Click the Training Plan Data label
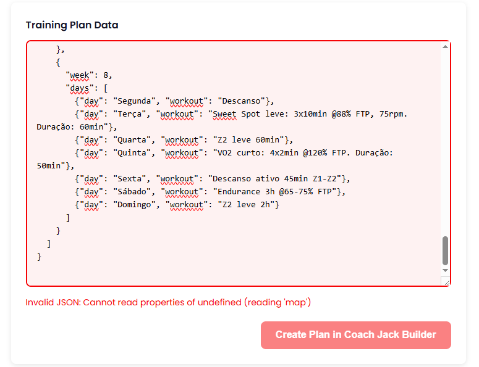This screenshot has width=479, height=367. (72, 25)
